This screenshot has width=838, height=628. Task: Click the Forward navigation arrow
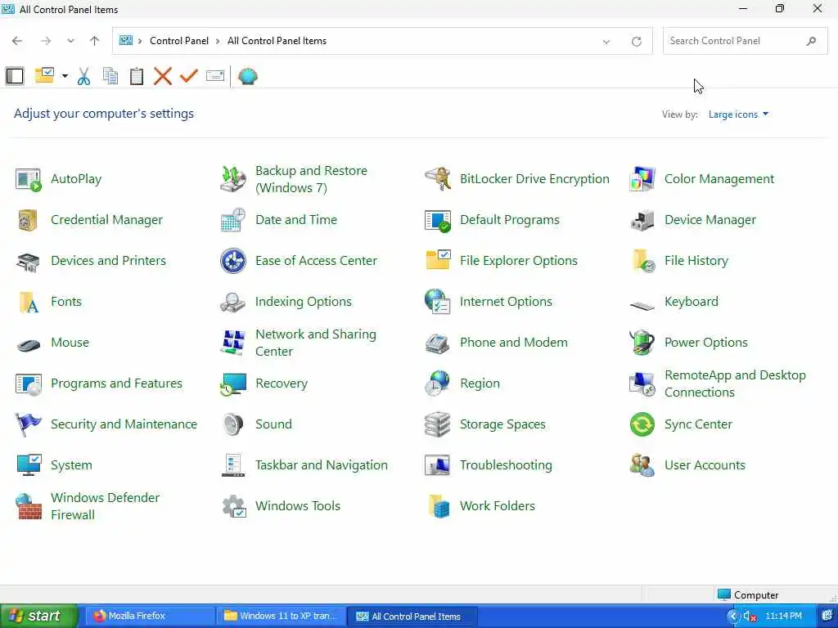tap(46, 41)
